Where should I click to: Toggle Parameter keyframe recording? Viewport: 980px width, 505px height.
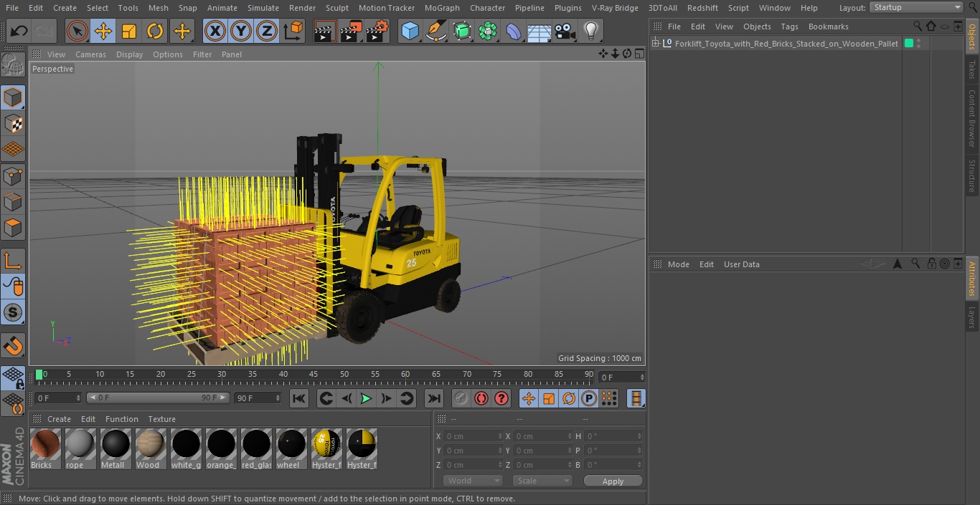[589, 398]
